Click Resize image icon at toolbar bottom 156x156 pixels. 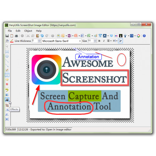[7, 119]
